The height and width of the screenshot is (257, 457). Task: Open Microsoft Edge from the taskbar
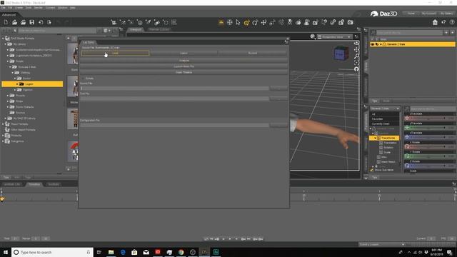point(123,252)
